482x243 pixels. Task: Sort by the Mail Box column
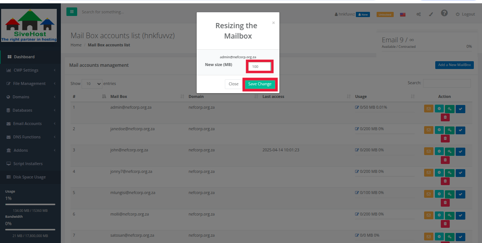147,96
